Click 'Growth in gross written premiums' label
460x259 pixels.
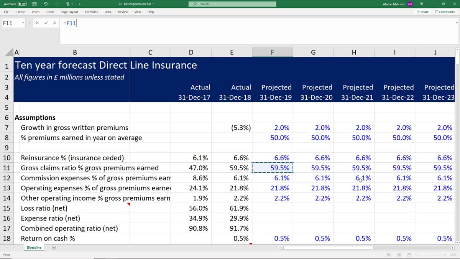74,127
